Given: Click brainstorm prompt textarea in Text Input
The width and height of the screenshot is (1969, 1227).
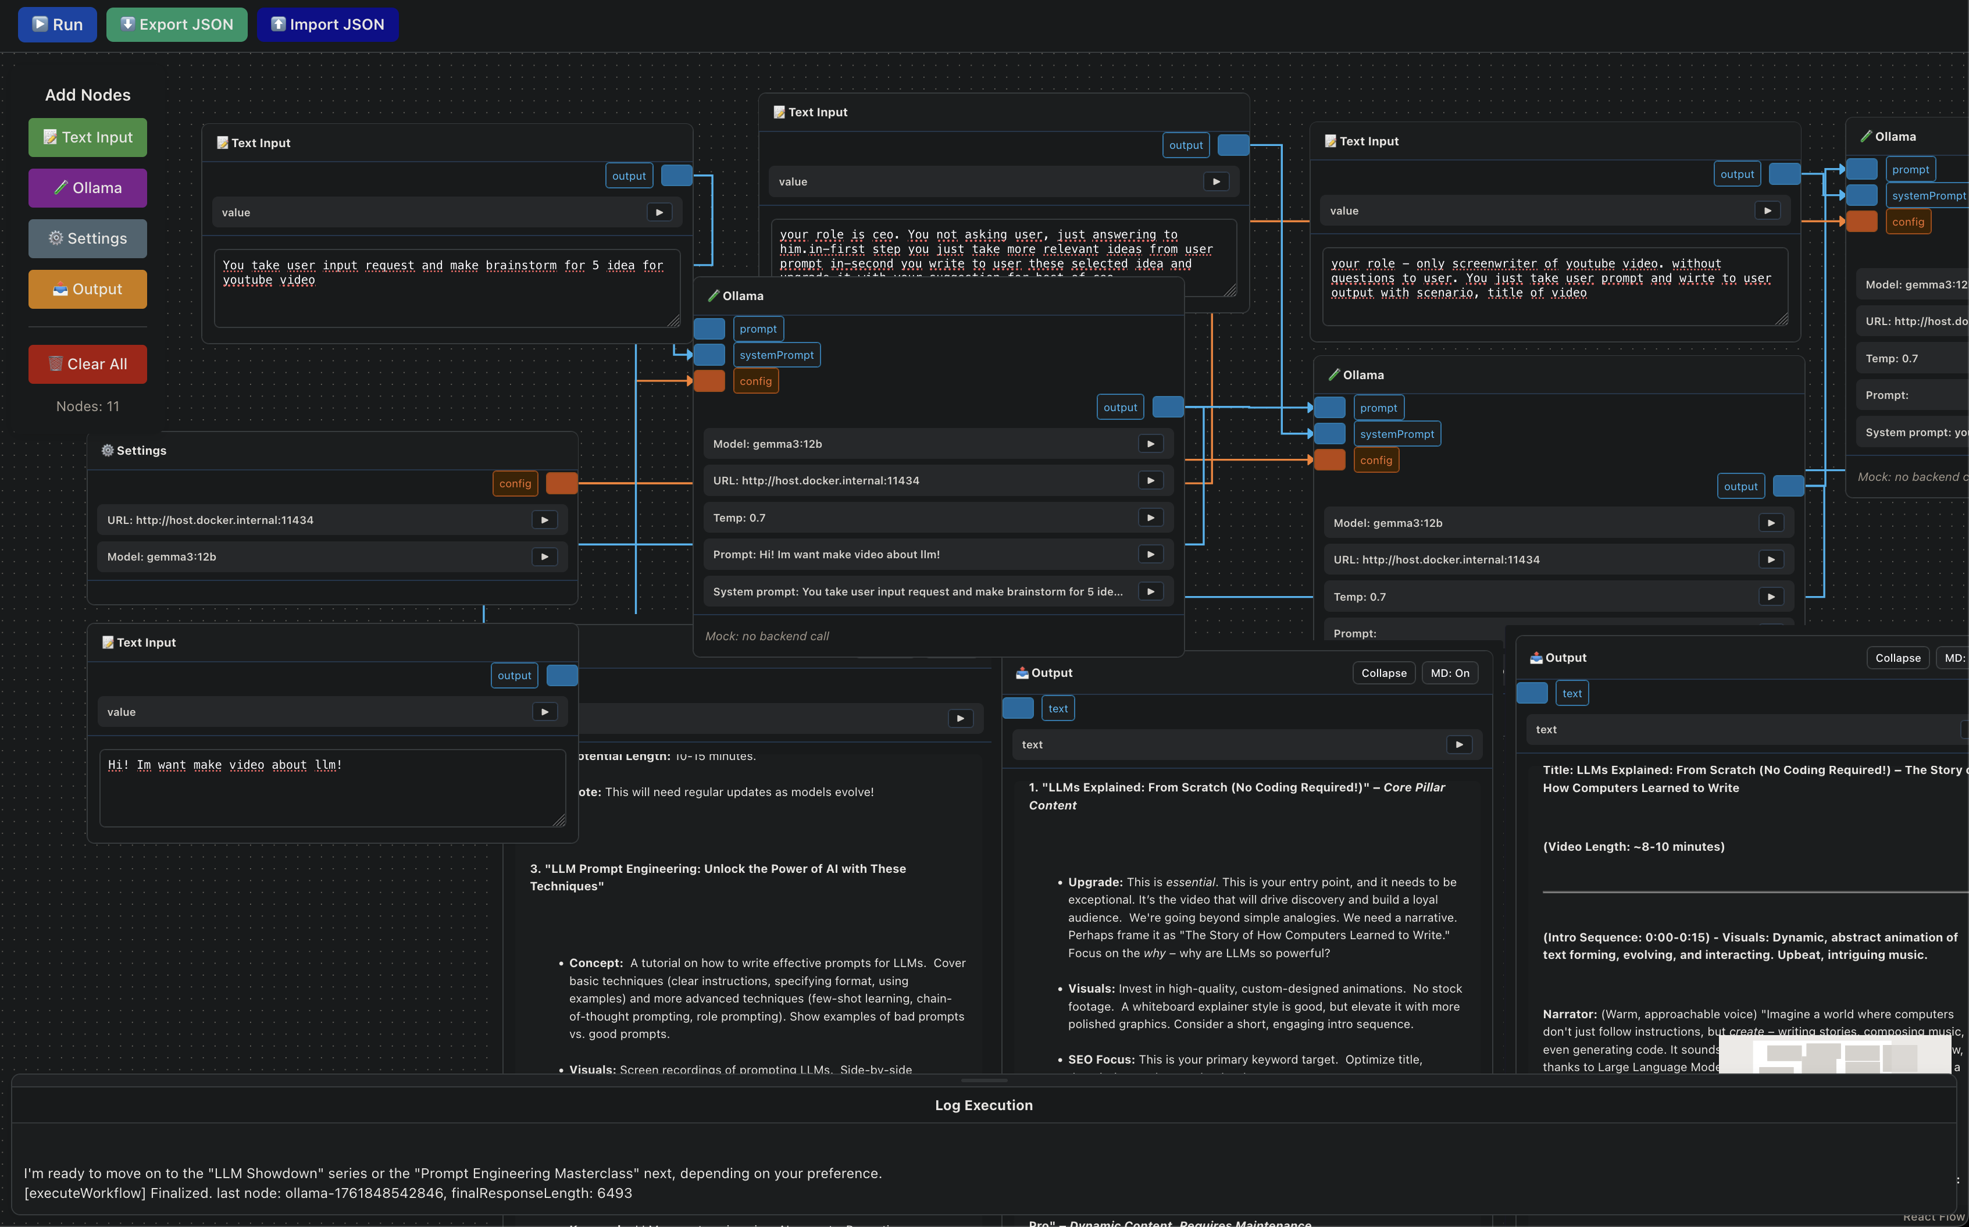Looking at the screenshot, I should [447, 289].
